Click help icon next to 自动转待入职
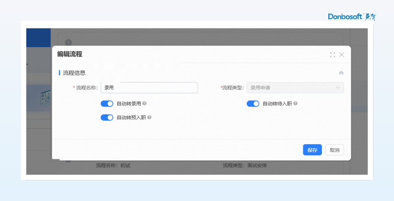The image size is (394, 201). pos(295,103)
